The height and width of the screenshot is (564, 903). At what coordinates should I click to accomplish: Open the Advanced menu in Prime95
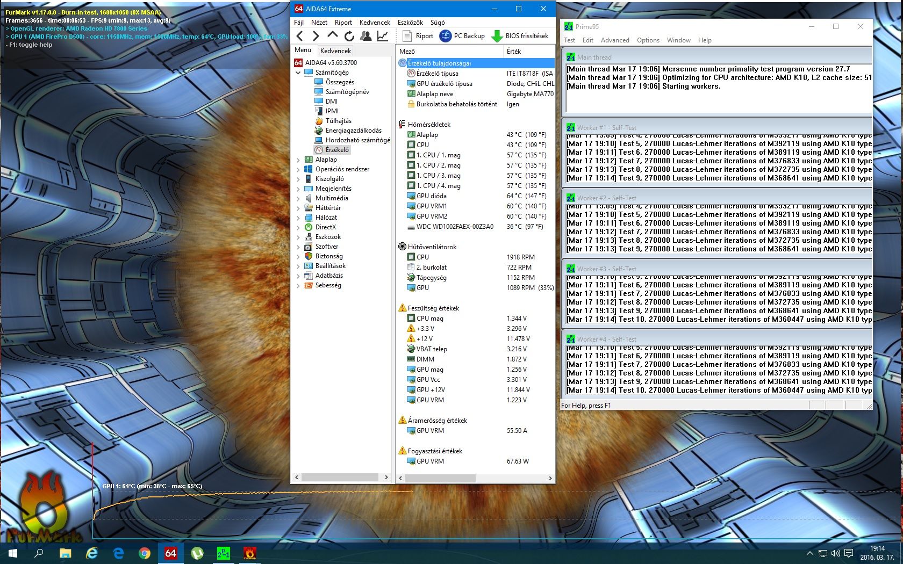click(x=615, y=40)
